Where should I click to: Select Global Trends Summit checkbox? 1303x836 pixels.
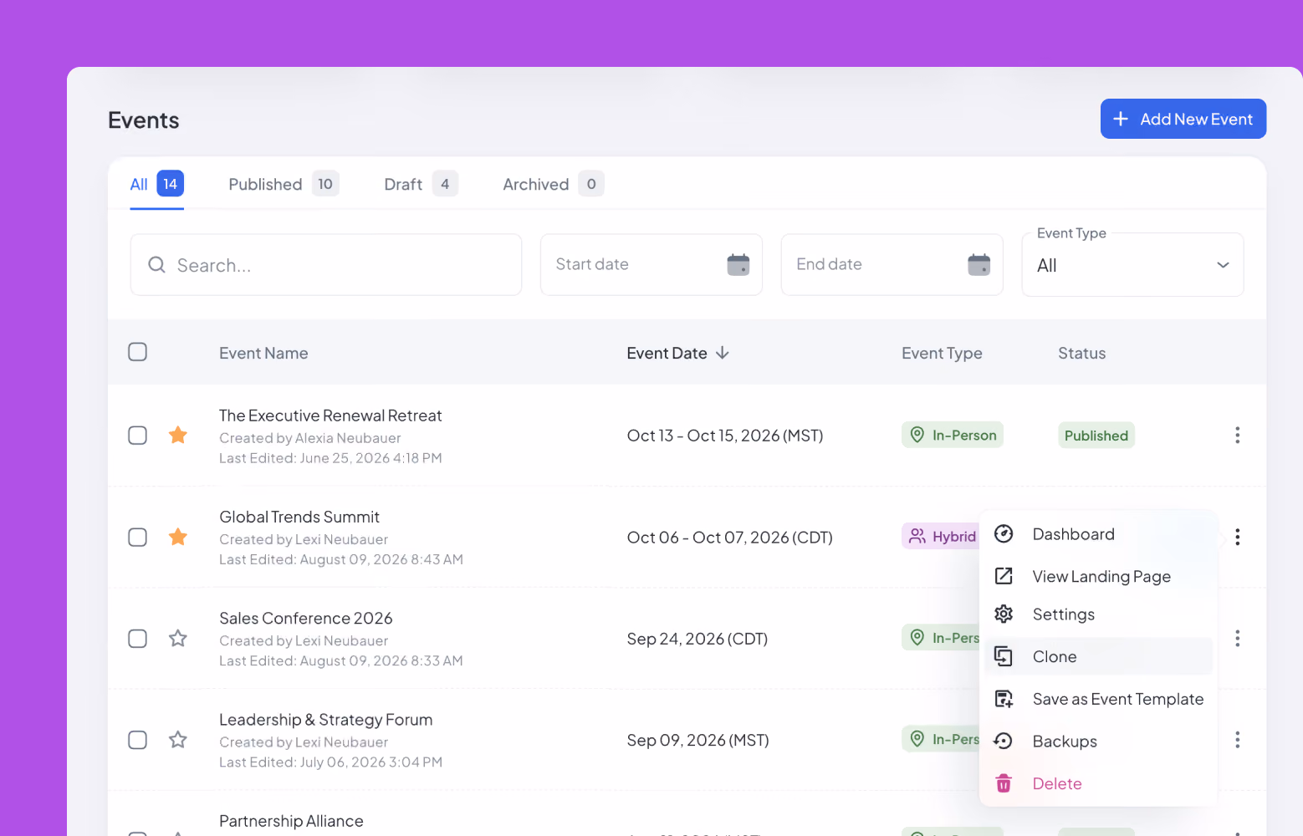[138, 537]
